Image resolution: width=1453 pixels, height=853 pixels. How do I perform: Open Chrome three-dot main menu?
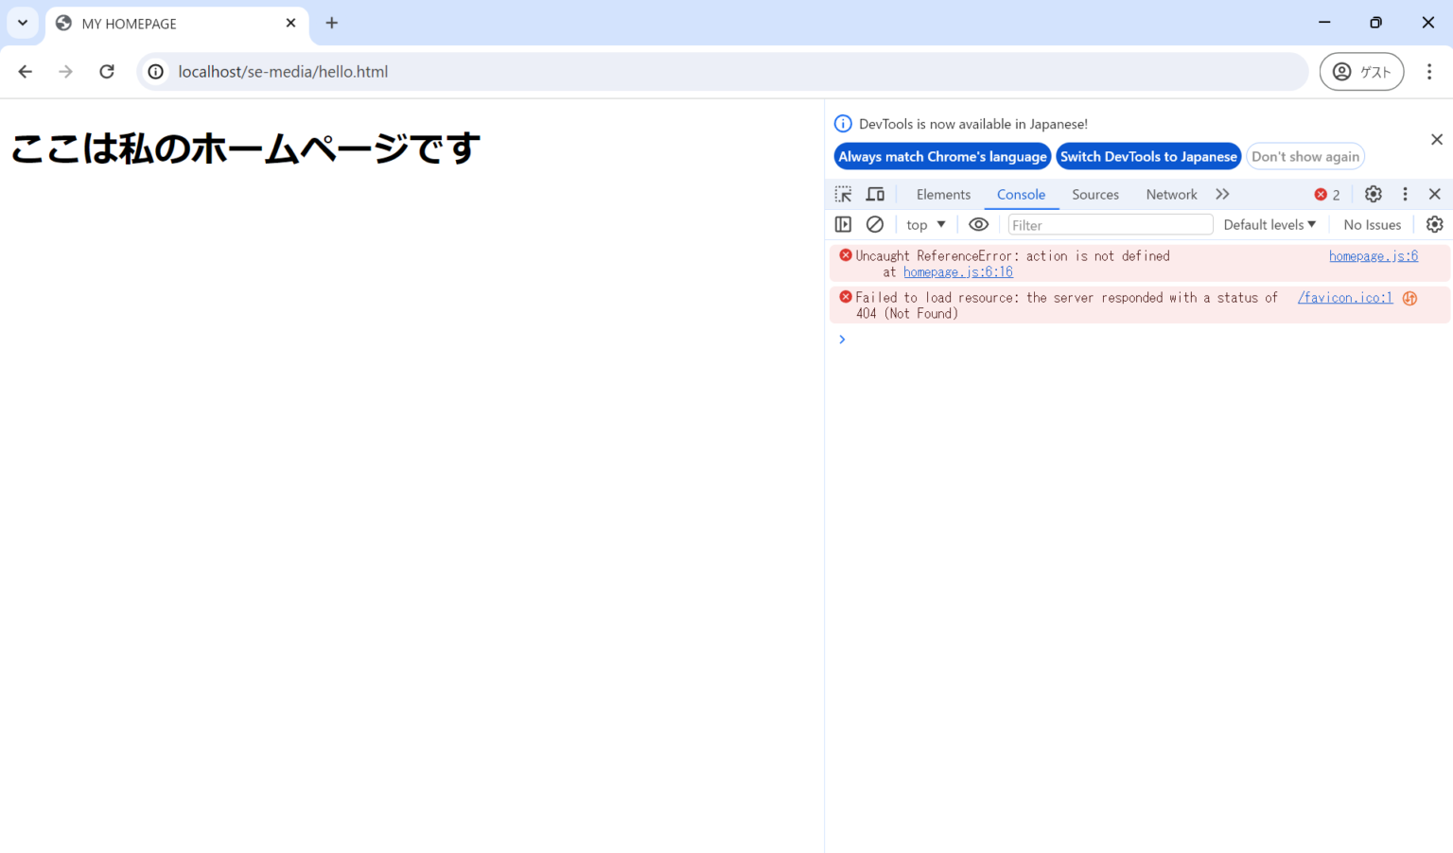tap(1429, 72)
